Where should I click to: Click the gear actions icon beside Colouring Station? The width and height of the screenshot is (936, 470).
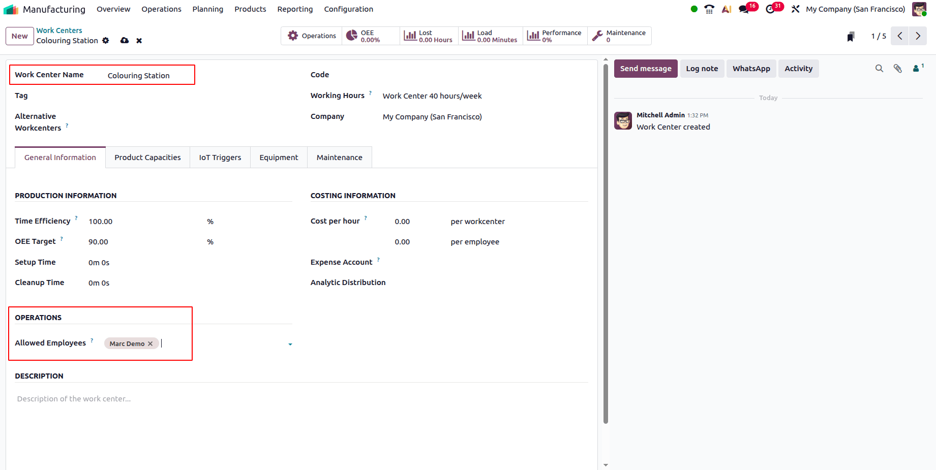click(106, 41)
